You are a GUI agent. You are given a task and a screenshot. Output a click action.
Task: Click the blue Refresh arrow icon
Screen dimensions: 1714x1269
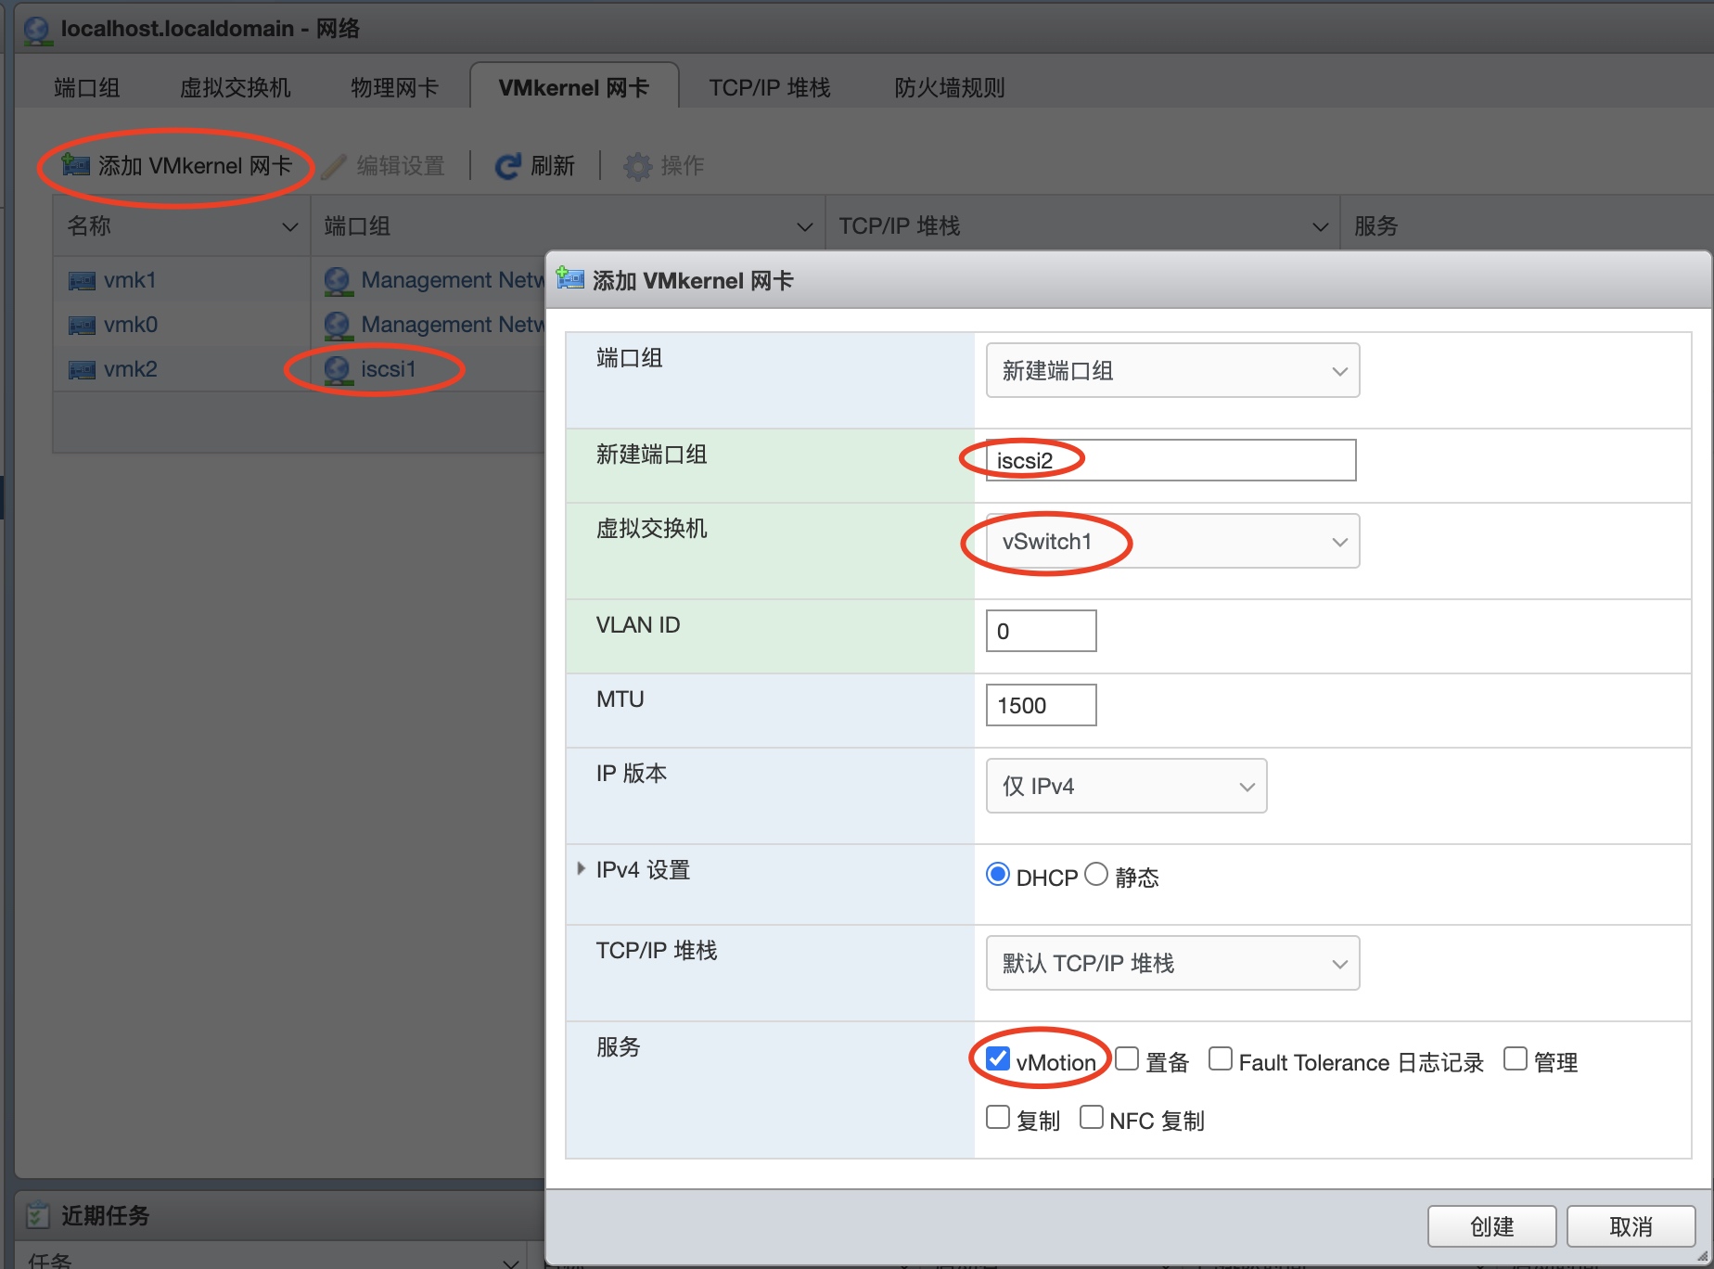(x=508, y=166)
